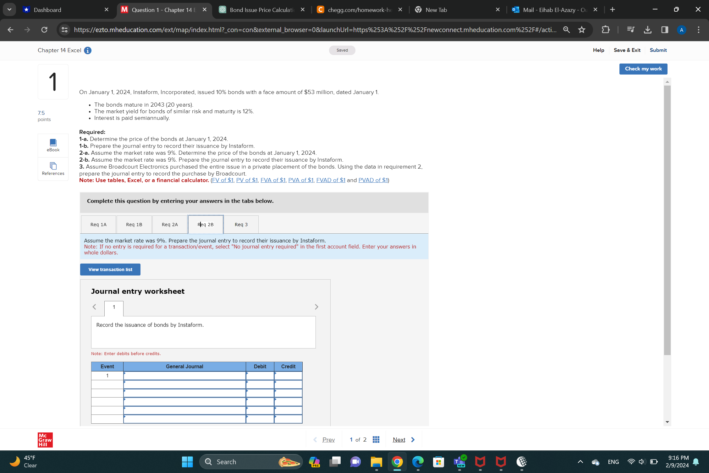Click the profile avatar in the browser toolbar
709x473 pixels.
click(x=681, y=30)
